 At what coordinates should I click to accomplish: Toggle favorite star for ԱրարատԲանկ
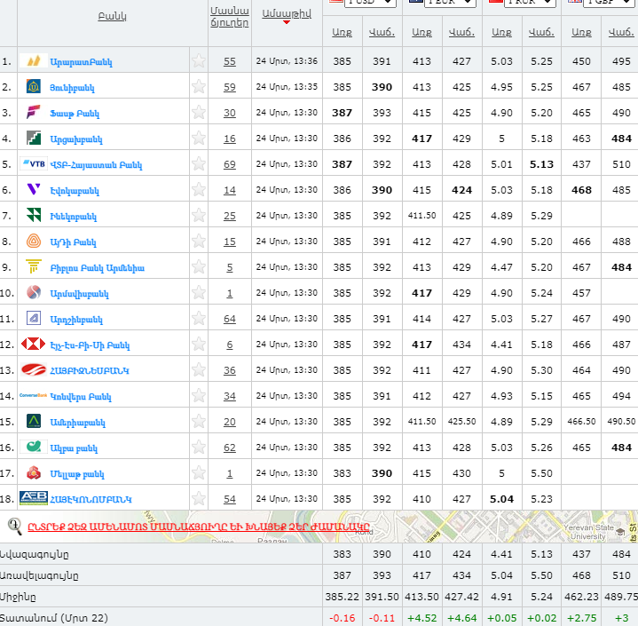coord(199,61)
